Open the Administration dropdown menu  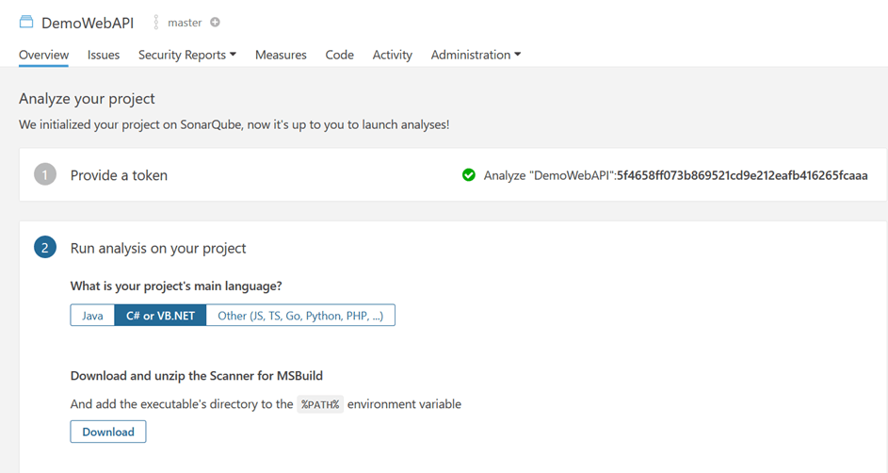[x=476, y=55]
